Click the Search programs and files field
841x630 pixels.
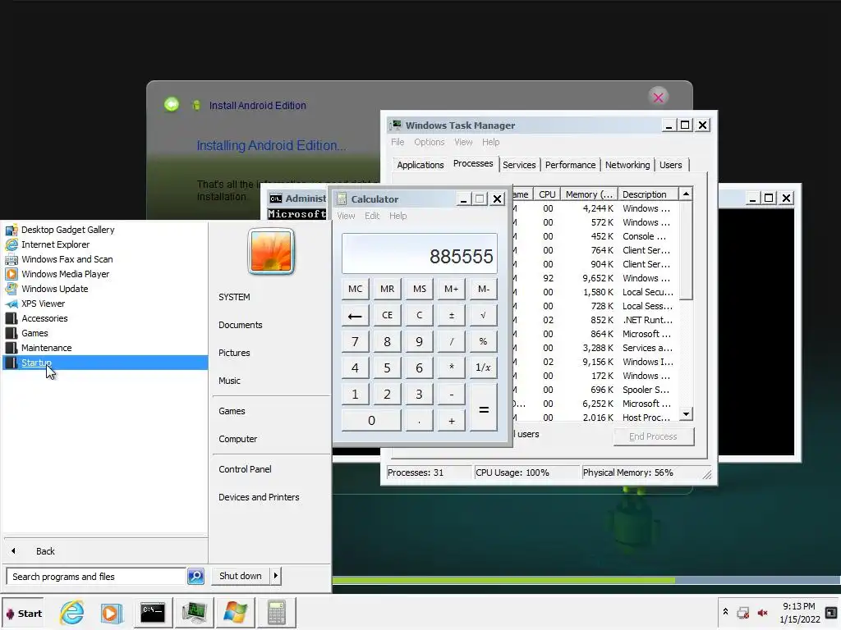click(x=96, y=577)
